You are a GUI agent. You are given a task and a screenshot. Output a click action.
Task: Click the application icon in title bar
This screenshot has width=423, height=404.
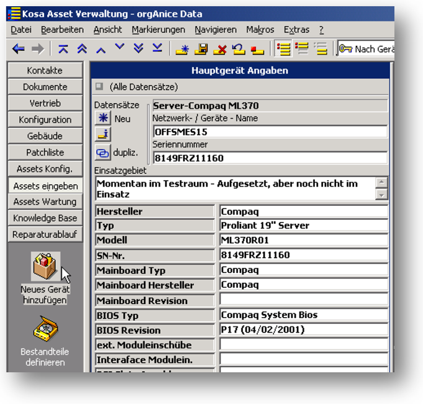14,14
